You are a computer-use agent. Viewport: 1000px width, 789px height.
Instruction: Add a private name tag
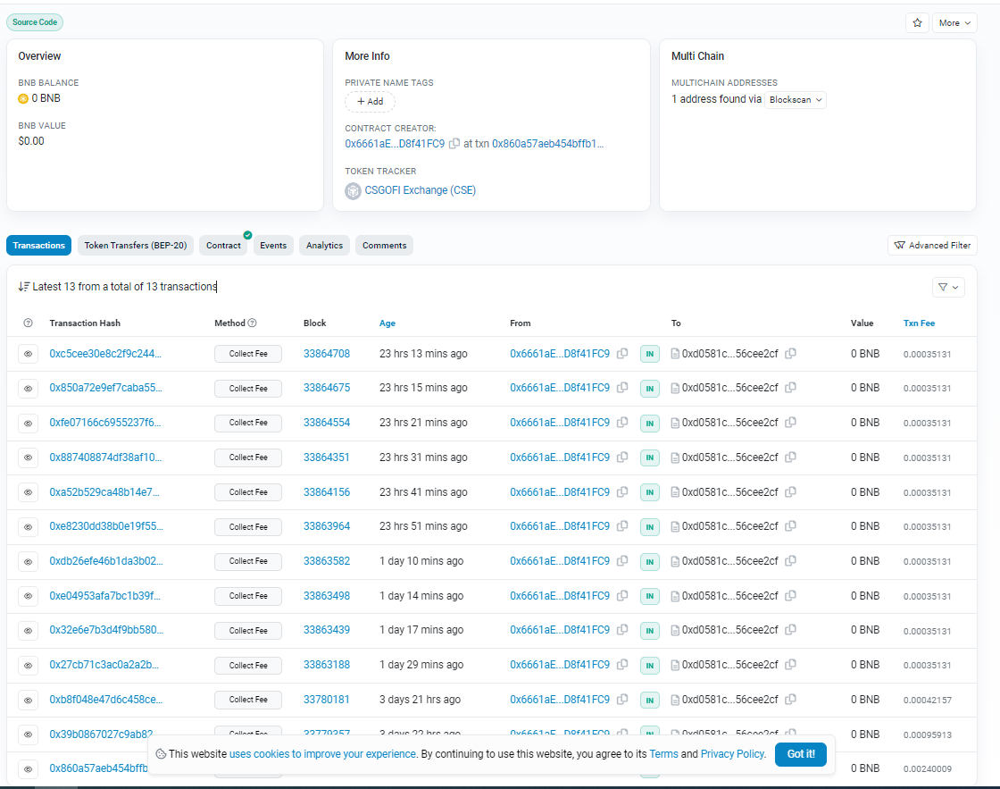(370, 102)
